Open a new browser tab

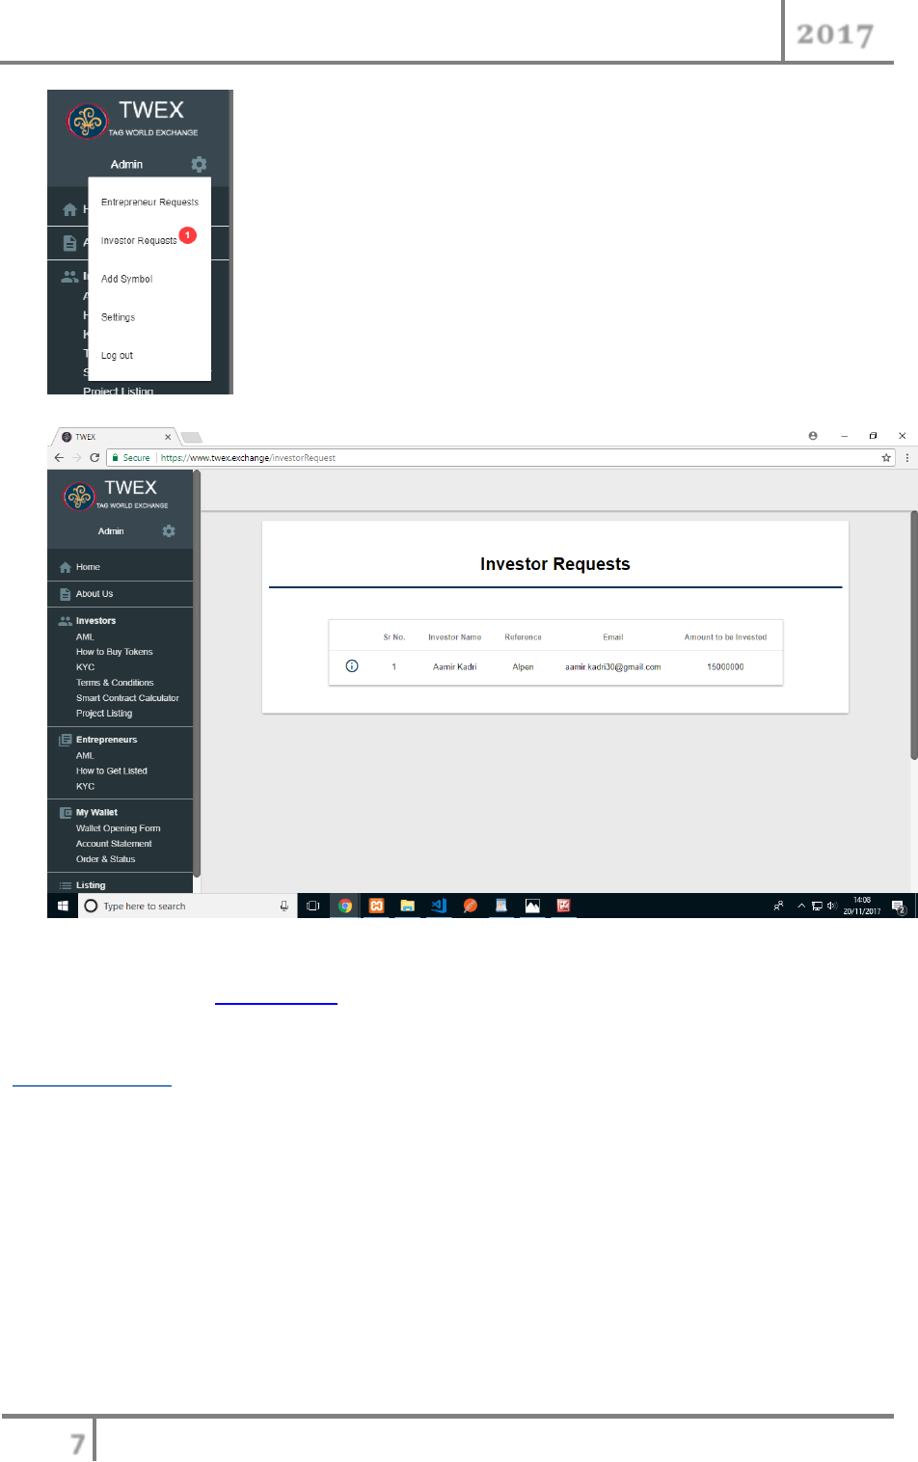tap(191, 437)
